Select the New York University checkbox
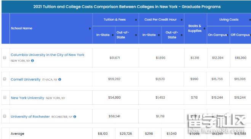Viewport: 251px width, 139px height. click(x=5, y=97)
